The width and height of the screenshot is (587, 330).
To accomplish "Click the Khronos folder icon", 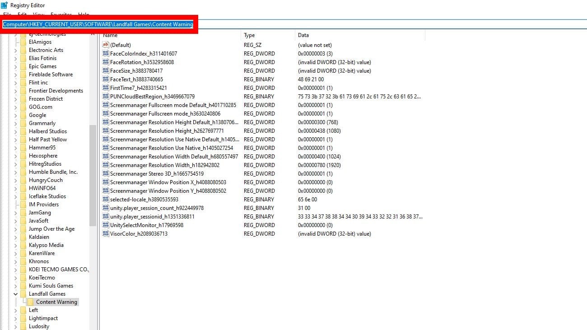I will pos(23,261).
